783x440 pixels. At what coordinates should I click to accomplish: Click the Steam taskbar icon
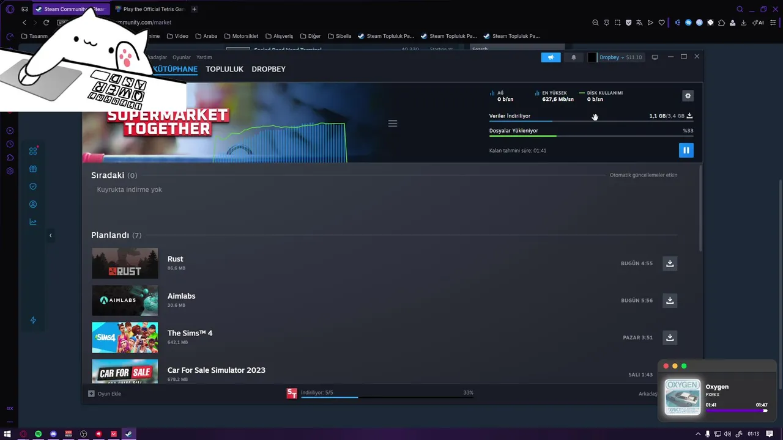[128, 434]
